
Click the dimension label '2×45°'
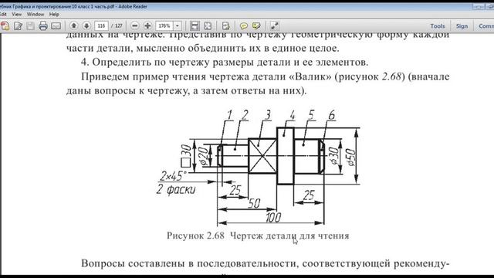point(173,176)
